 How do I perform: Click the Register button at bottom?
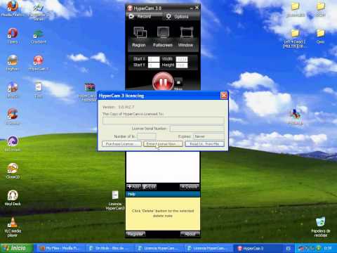(136, 234)
